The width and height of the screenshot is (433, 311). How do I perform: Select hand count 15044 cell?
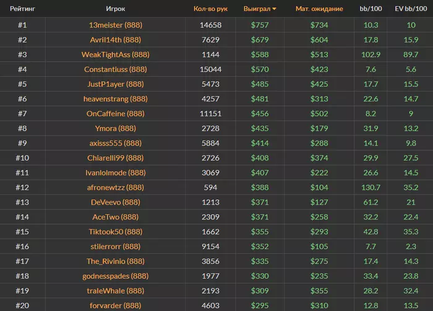pyautogui.click(x=210, y=69)
